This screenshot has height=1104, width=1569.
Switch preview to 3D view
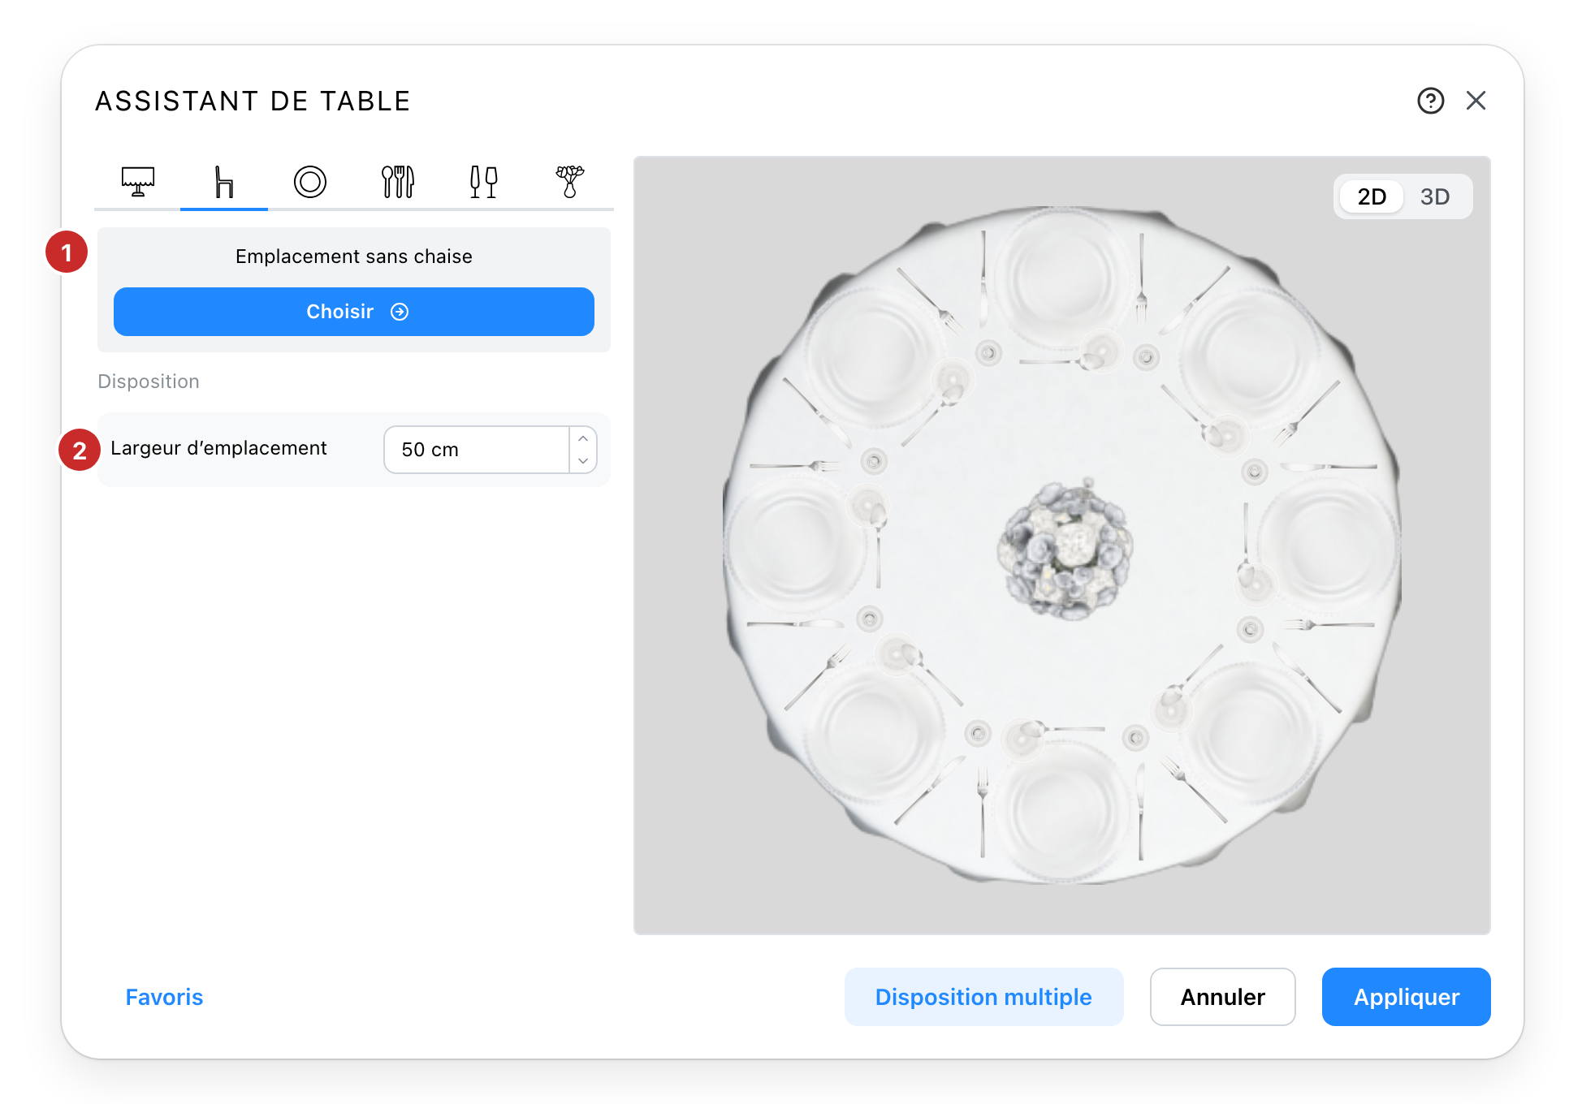[x=1435, y=196]
